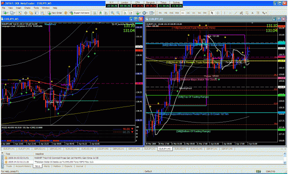288x174 pixels.
Task: Toggle the chart shift icon
Action: point(130,13)
